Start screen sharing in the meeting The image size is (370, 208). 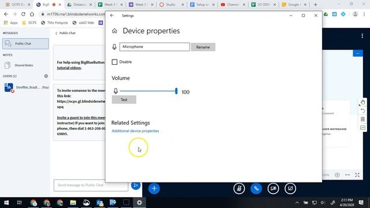(x=290, y=188)
